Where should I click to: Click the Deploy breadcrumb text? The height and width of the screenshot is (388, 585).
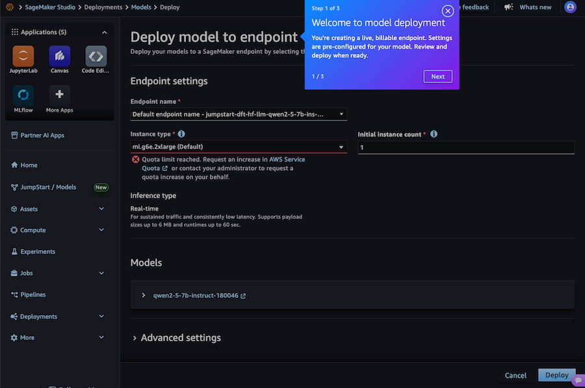pyautogui.click(x=170, y=7)
